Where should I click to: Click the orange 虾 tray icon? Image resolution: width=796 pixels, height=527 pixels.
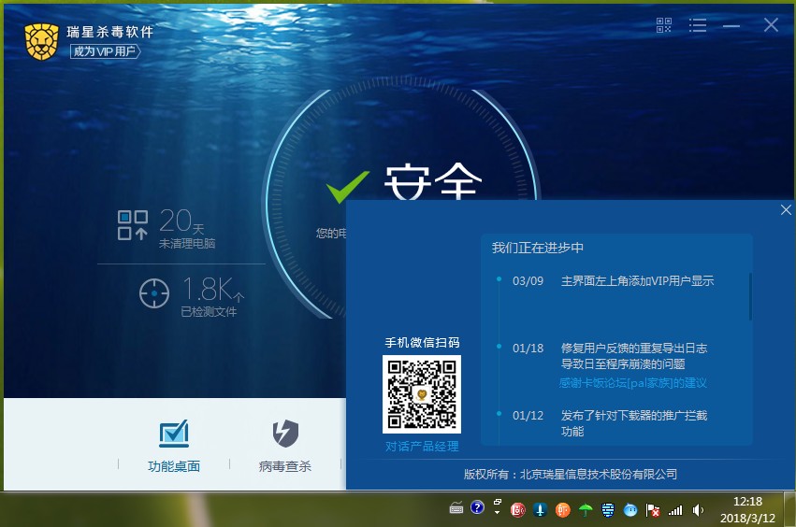[x=562, y=510]
